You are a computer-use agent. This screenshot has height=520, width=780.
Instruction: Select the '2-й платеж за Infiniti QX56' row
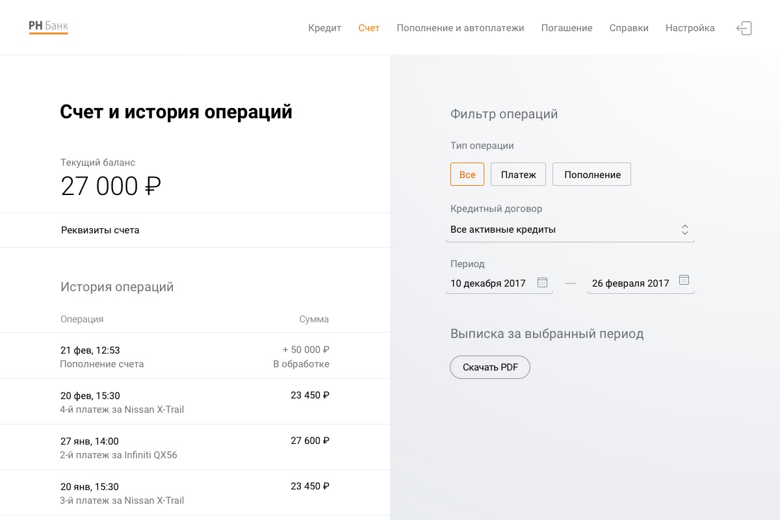pos(195,447)
